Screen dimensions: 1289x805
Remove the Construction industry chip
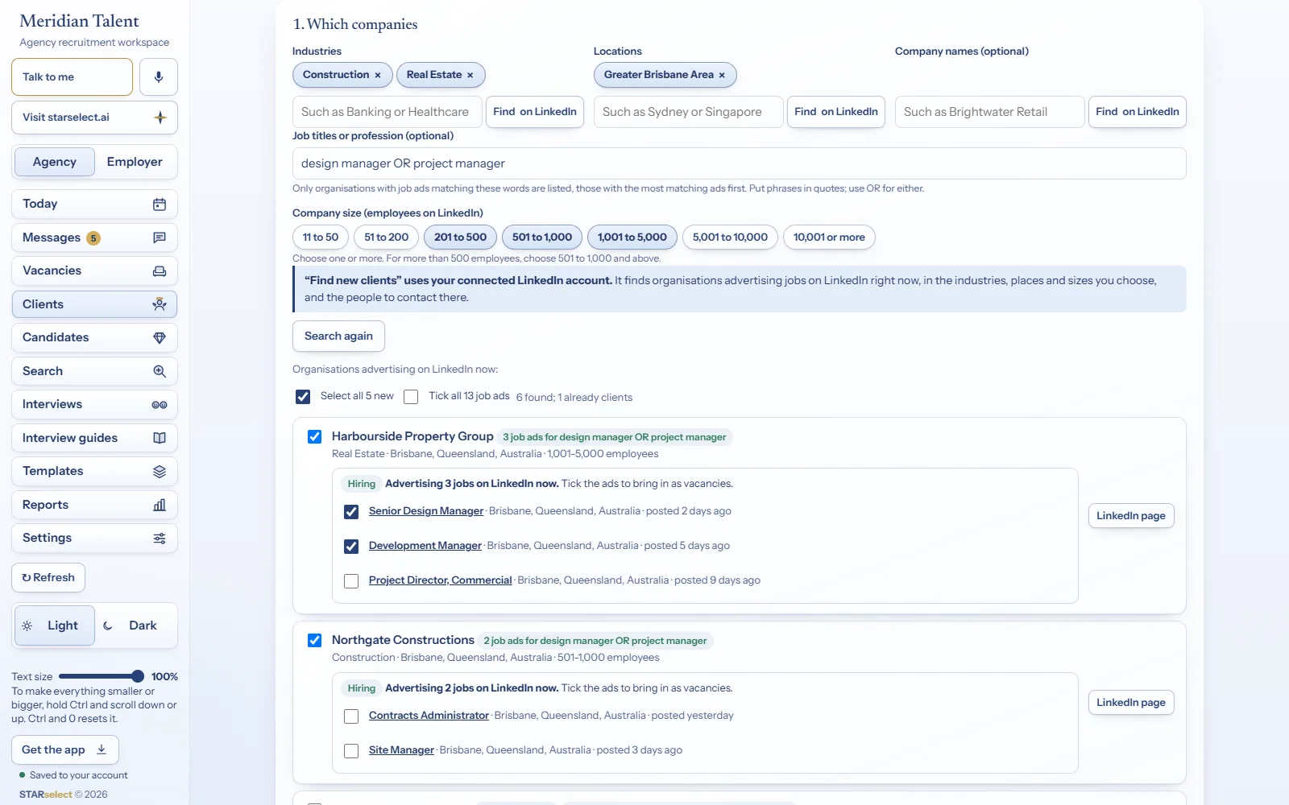click(378, 75)
